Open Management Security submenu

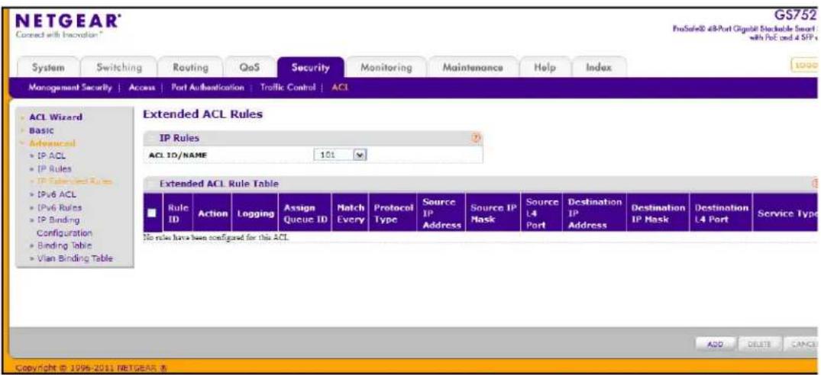[71, 88]
